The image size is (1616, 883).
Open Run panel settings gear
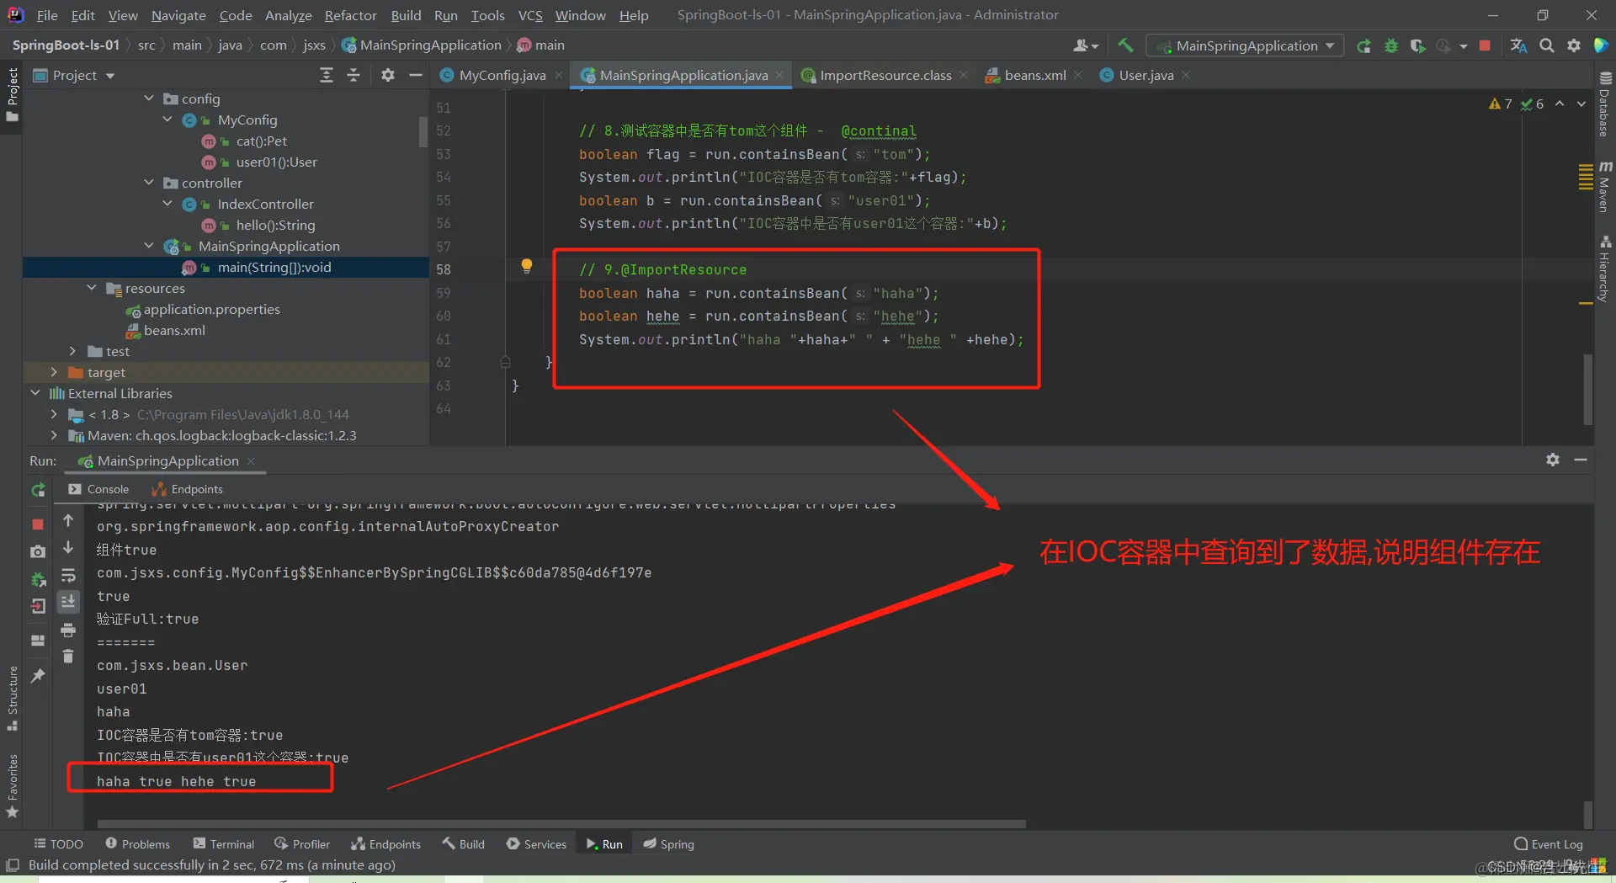click(x=1553, y=460)
